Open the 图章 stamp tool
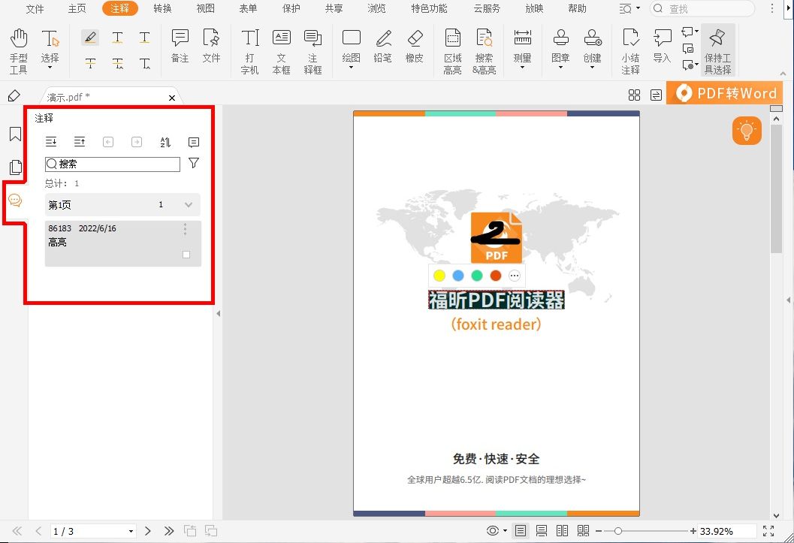The image size is (794, 543). tap(560, 45)
